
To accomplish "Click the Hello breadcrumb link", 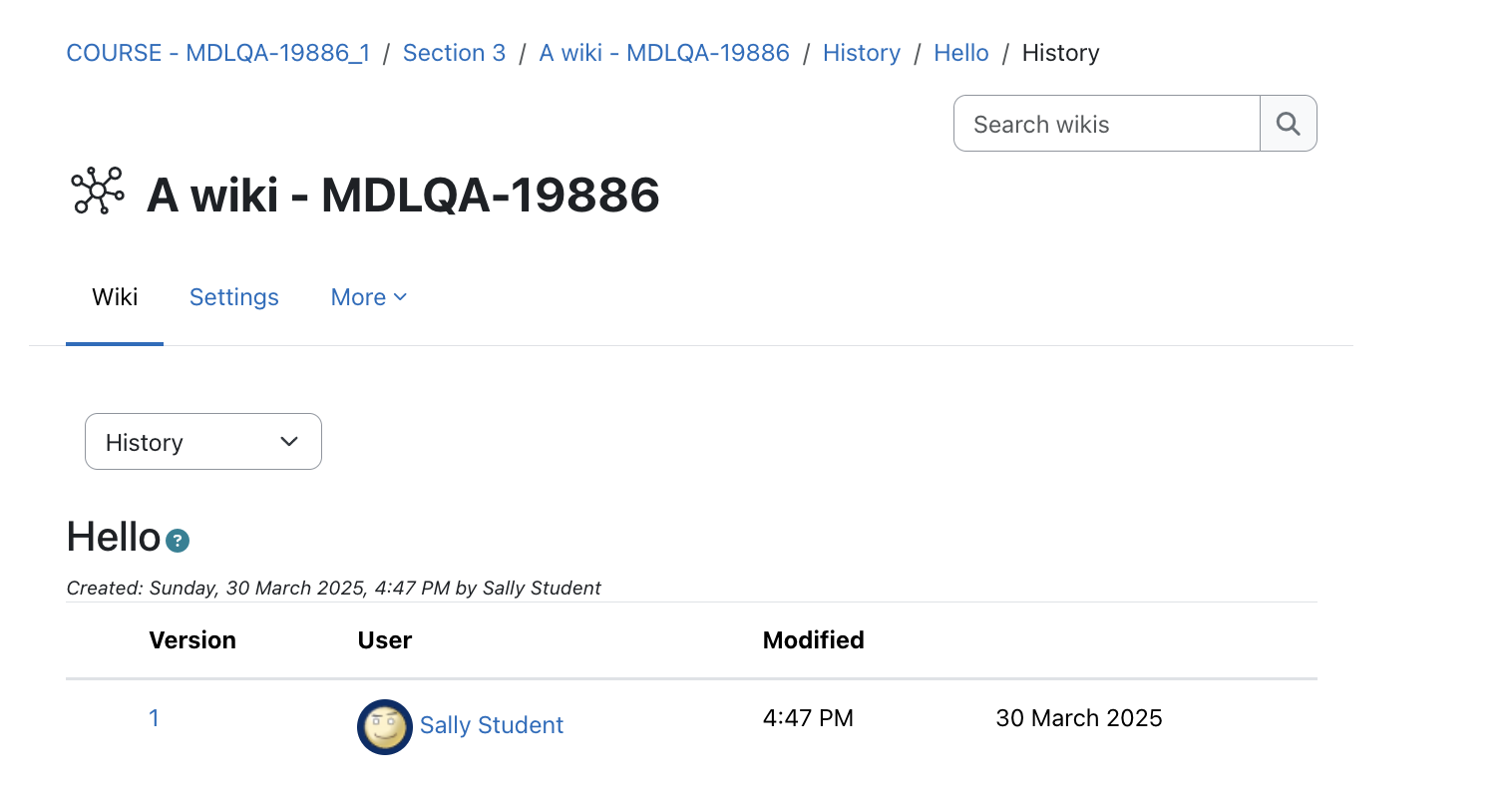I will pos(961,53).
